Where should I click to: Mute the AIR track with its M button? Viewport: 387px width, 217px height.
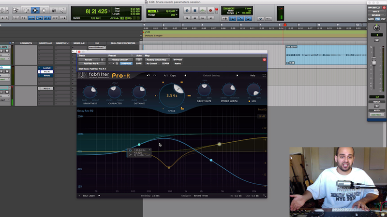pyautogui.click(x=7, y=51)
